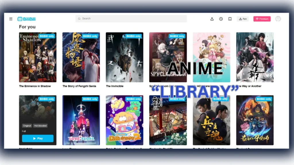Expand the sidebar using the menu icon

[11, 19]
